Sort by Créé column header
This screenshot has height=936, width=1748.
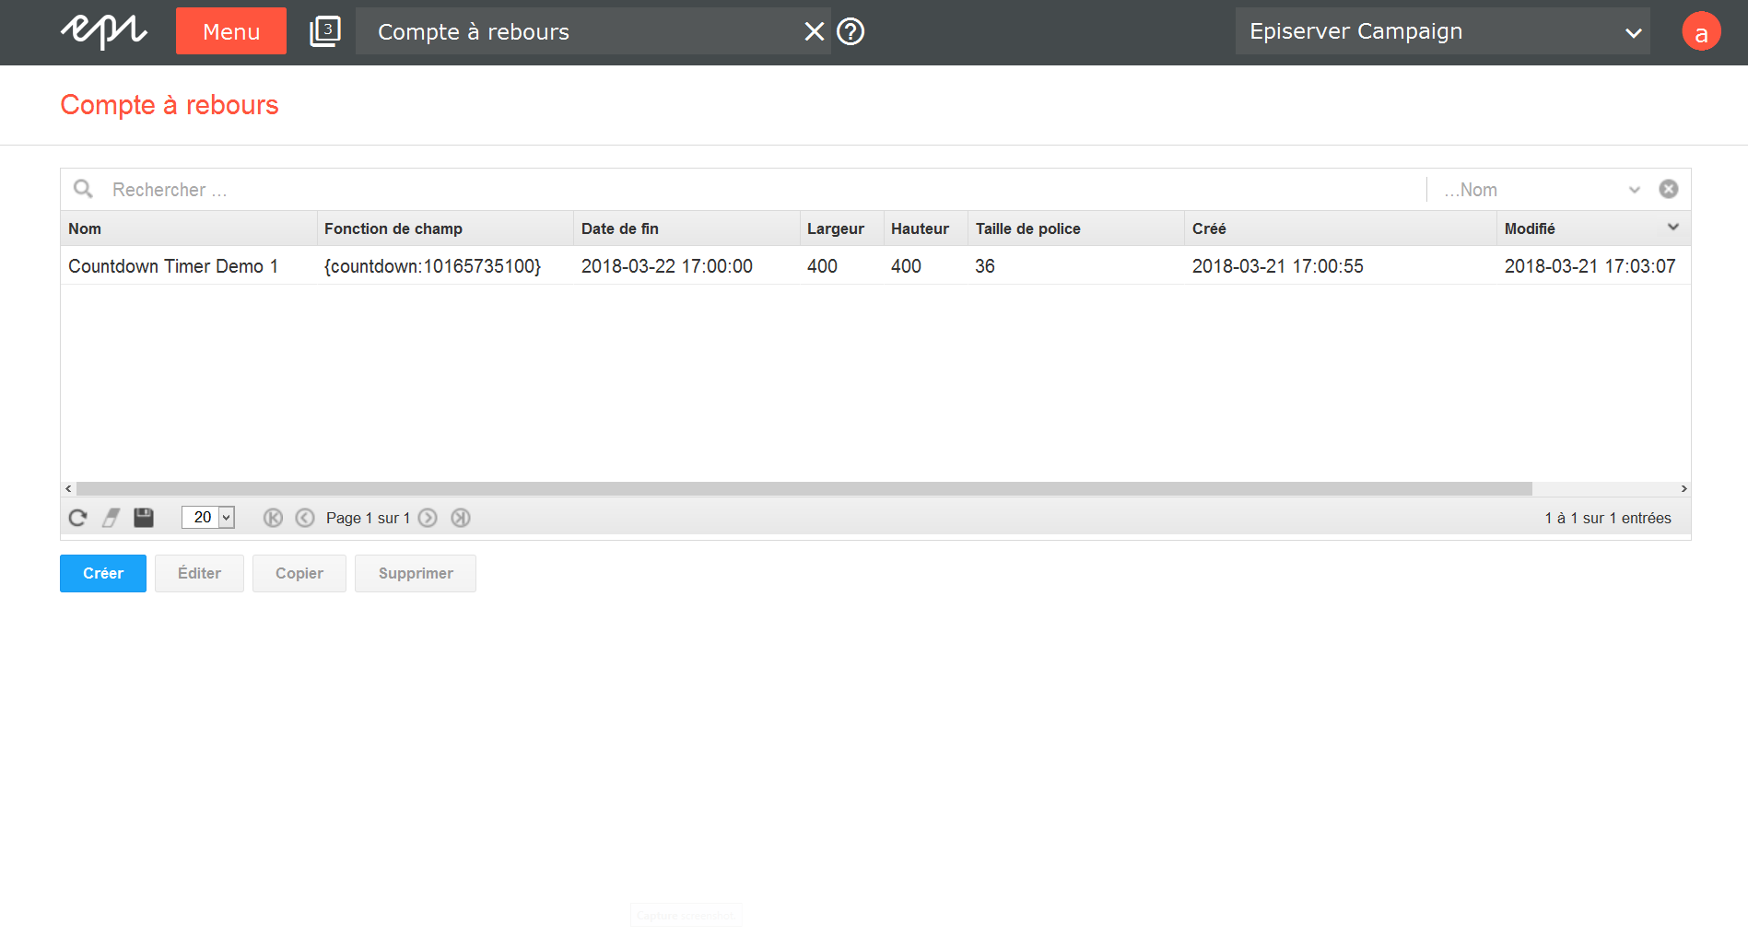click(x=1341, y=228)
